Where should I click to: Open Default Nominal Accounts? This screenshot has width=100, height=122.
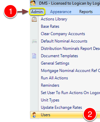[x=64, y=41]
